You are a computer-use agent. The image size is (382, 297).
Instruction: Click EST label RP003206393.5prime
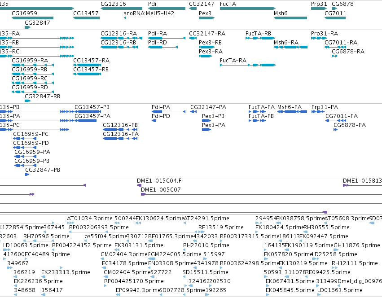pos(99,227)
